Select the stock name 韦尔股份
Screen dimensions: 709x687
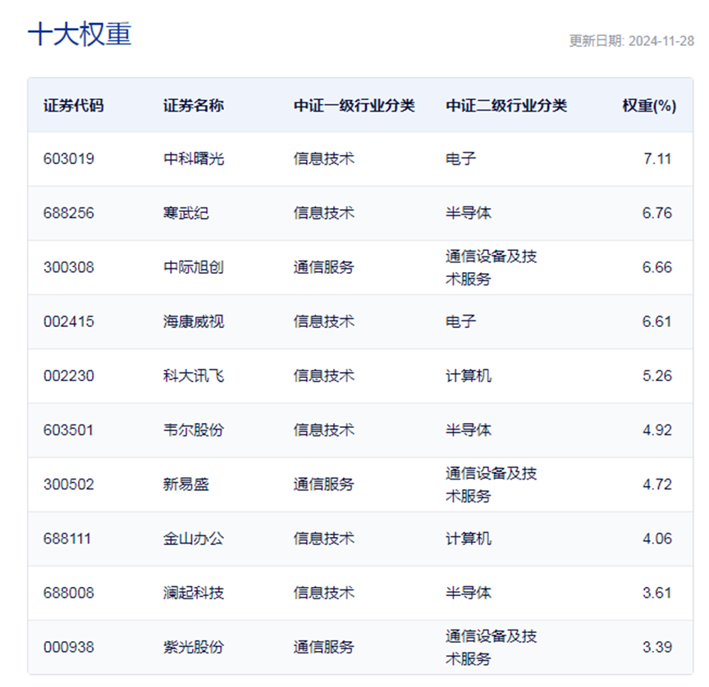(x=194, y=430)
